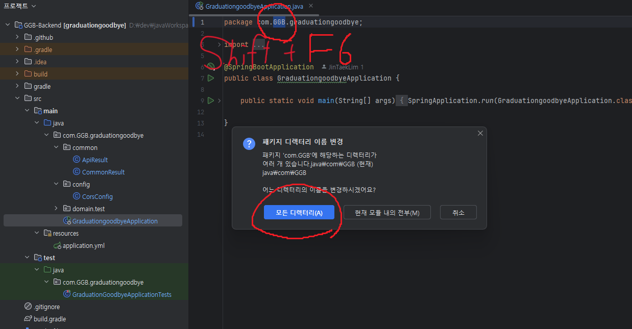Click the run arrow beside the main method

211,100
